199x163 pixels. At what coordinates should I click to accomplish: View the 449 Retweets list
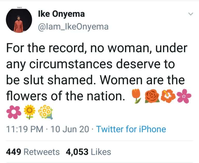[x=33, y=152]
